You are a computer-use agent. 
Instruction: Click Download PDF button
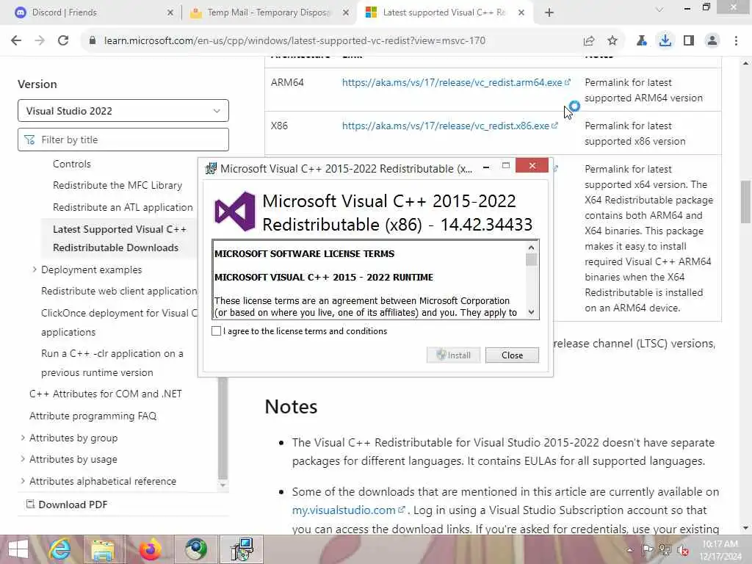(x=67, y=505)
